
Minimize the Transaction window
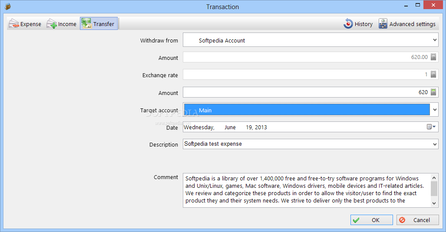[x=406, y=5]
